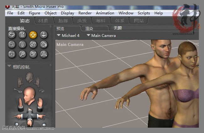
Task: Click the 直接操纵 panel title
Action: pos(17,28)
